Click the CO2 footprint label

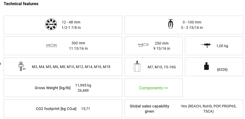pos(56,109)
